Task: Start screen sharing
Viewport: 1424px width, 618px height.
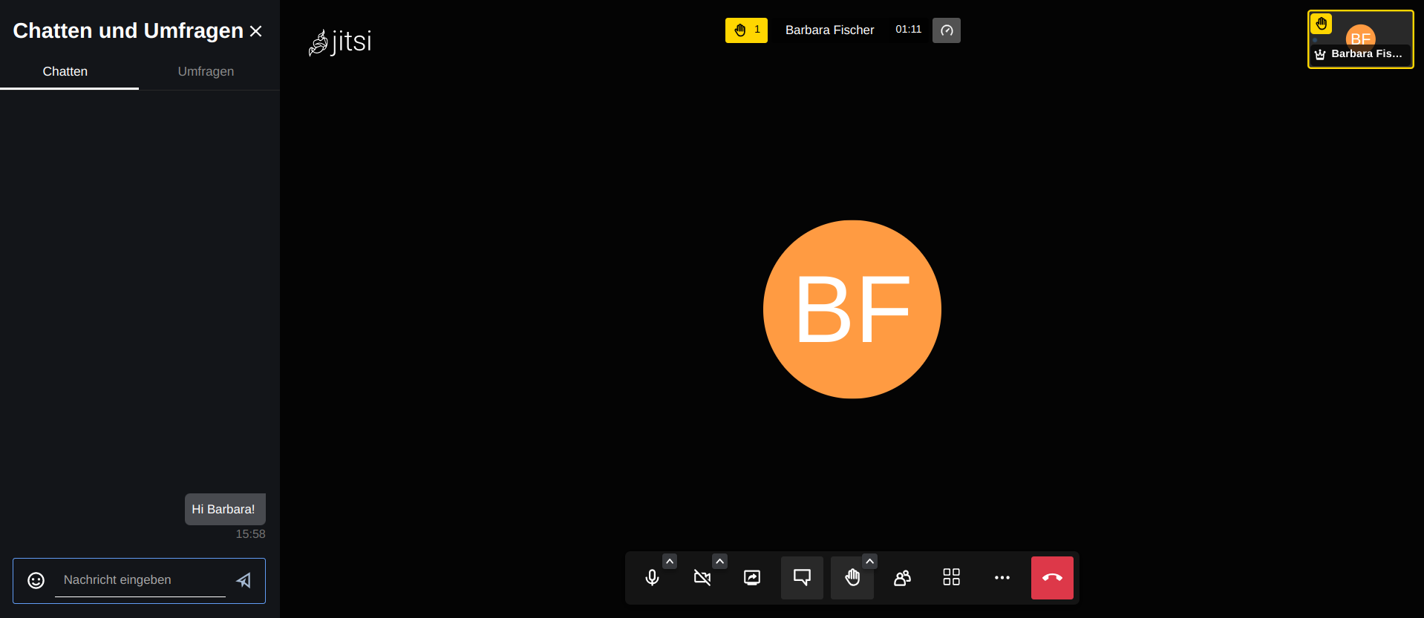Action: (751, 578)
